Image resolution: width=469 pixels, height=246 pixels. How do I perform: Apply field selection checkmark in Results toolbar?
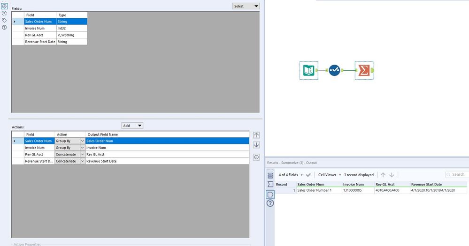(308, 175)
